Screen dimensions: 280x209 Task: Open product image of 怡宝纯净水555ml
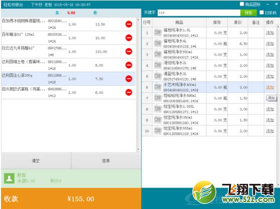[158, 131]
